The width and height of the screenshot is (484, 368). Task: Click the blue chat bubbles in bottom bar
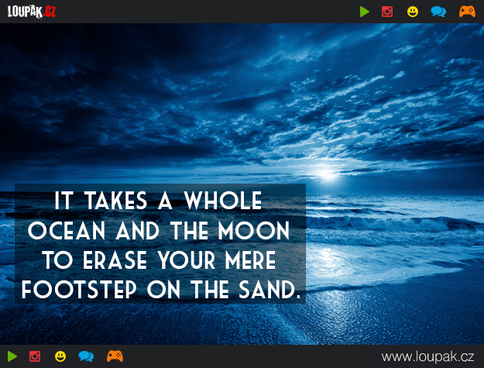(x=86, y=356)
